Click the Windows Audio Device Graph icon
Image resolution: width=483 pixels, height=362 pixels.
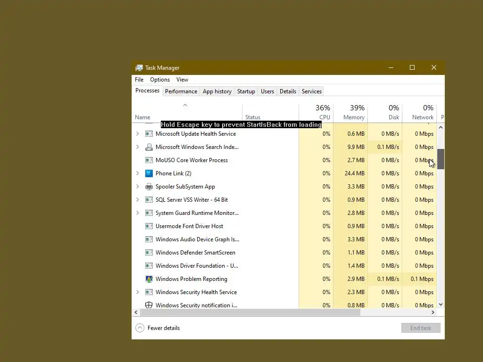tap(149, 239)
